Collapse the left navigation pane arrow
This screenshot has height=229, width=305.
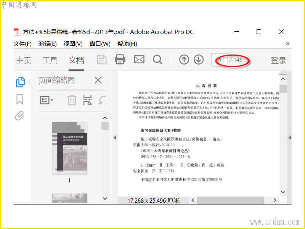(x=115, y=138)
